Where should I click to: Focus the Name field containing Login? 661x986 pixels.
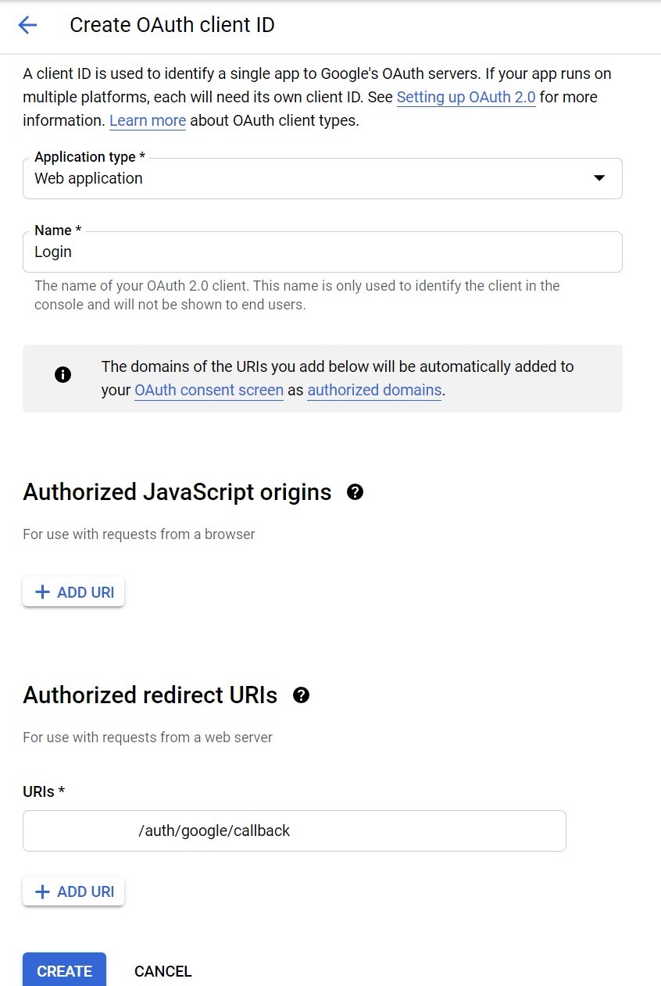point(323,252)
